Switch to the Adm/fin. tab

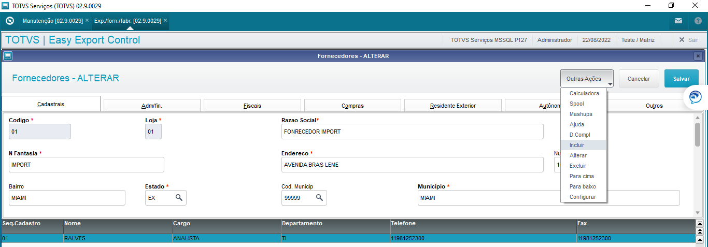click(152, 106)
